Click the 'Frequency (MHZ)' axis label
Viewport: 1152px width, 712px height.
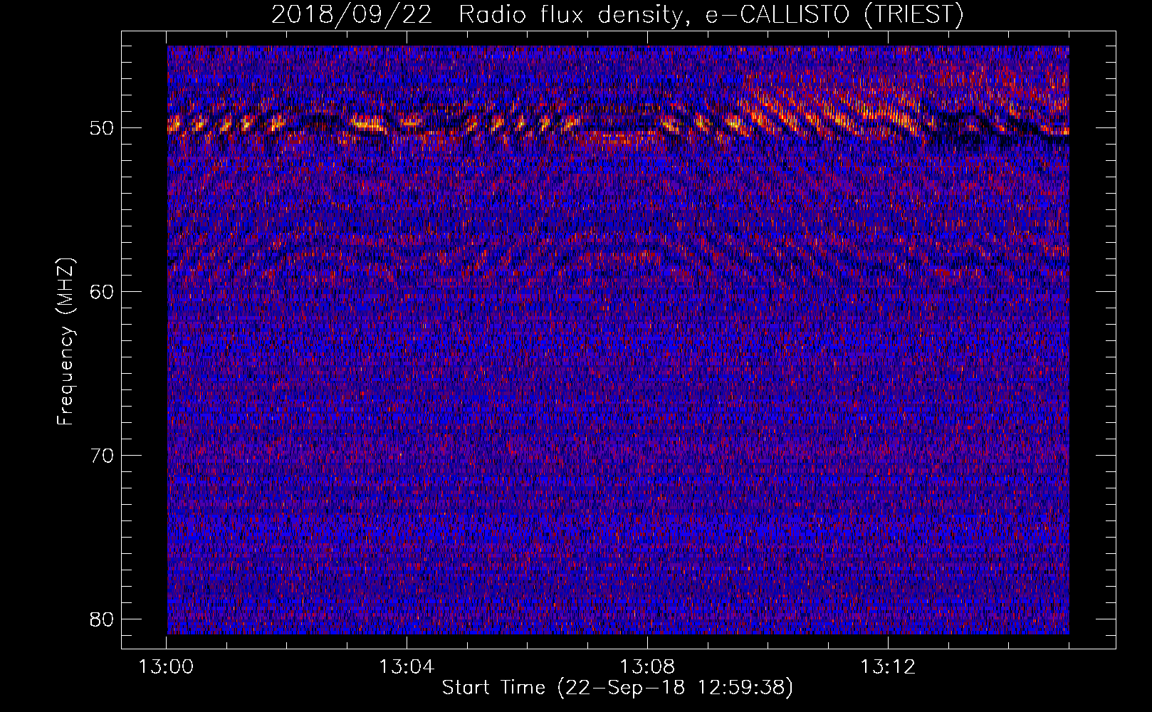point(66,342)
